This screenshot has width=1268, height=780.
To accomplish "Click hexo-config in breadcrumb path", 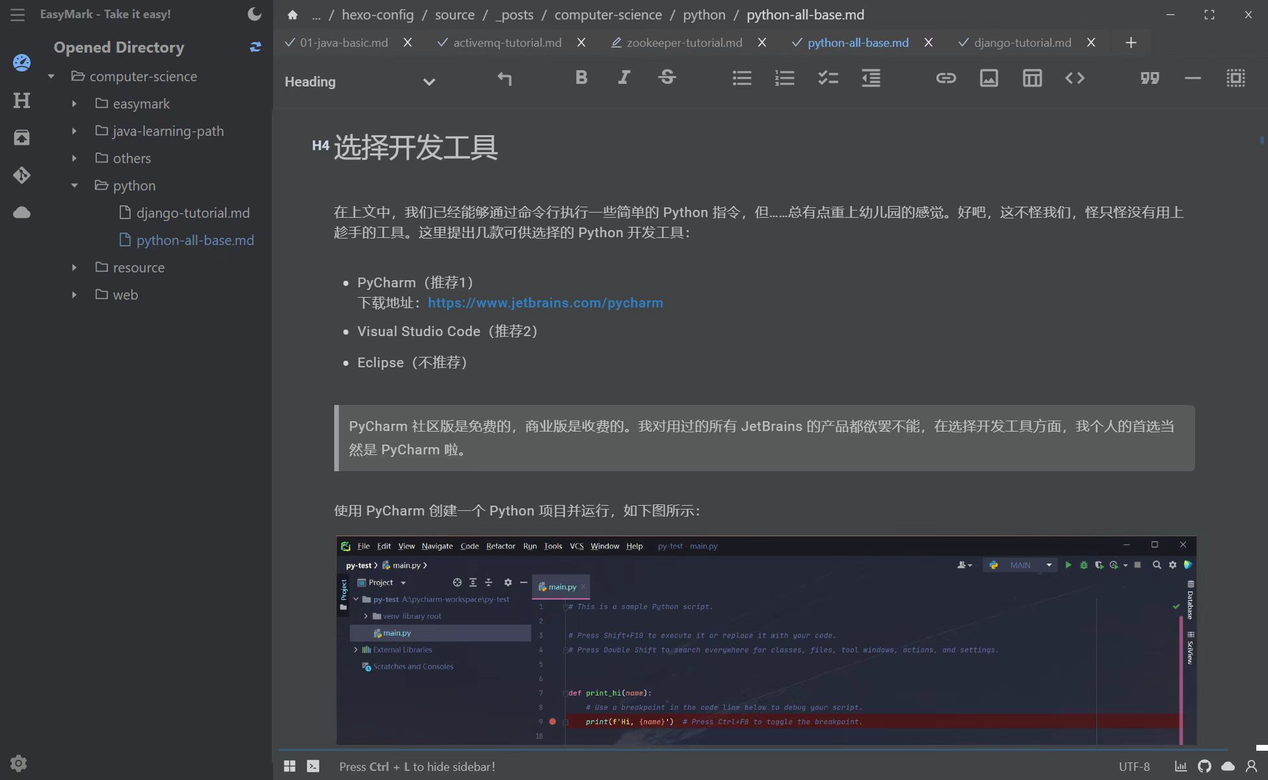I will pyautogui.click(x=378, y=14).
